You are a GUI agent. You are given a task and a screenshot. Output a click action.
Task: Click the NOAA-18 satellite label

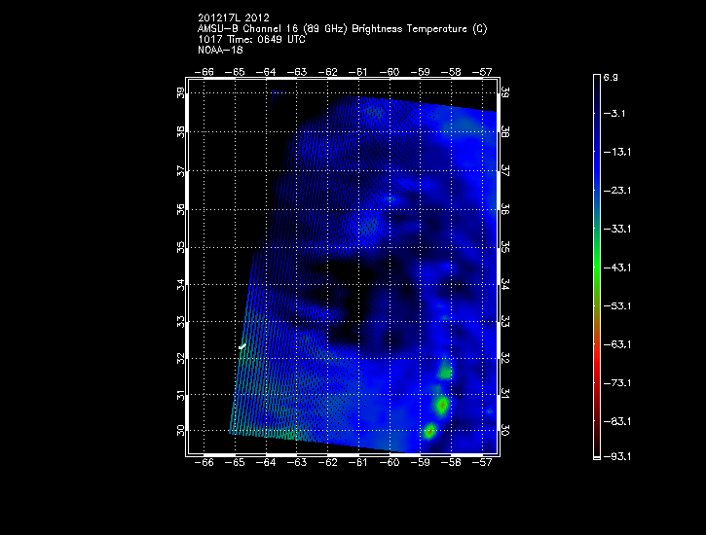219,51
